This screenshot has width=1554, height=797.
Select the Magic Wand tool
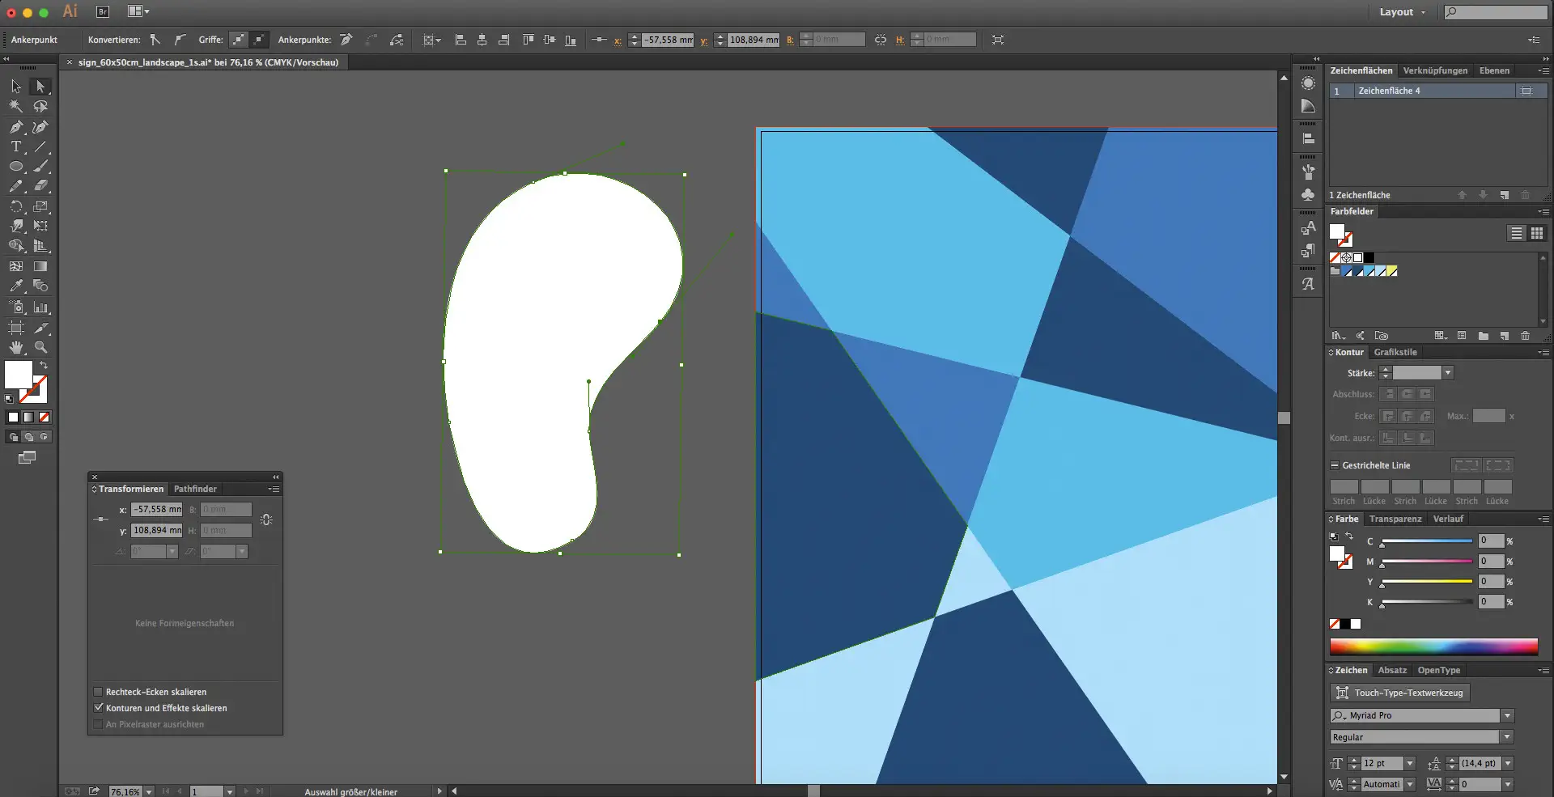click(16, 106)
